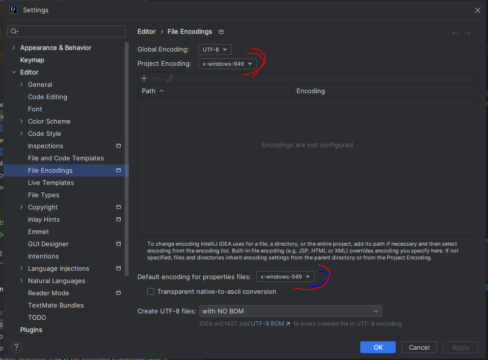Sort by the Path column header

(x=215, y=91)
